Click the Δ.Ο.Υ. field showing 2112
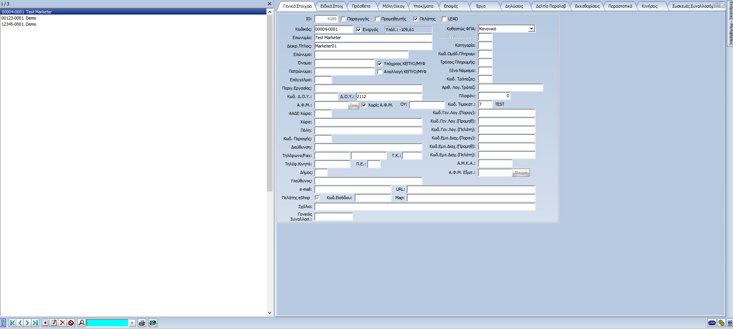Image resolution: width=733 pixels, height=329 pixels. point(389,97)
